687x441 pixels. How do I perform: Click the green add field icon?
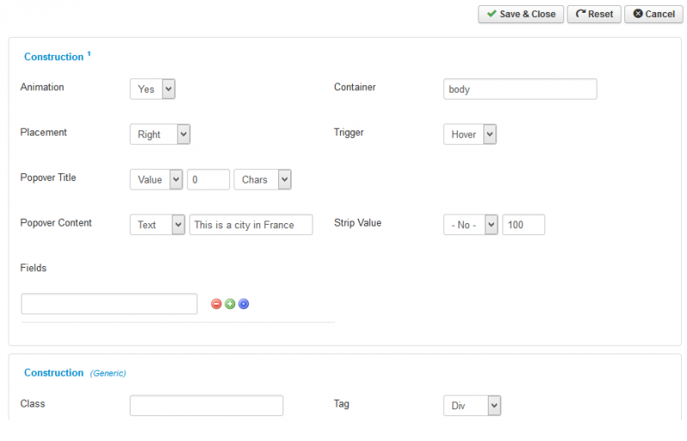point(229,304)
